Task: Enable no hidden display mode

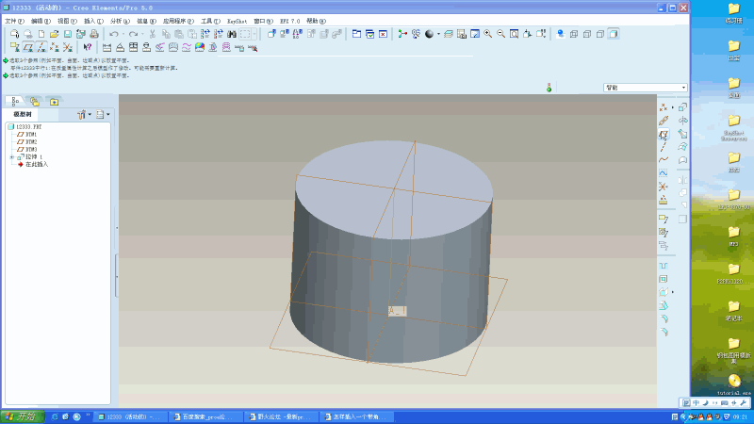Action: (600, 34)
